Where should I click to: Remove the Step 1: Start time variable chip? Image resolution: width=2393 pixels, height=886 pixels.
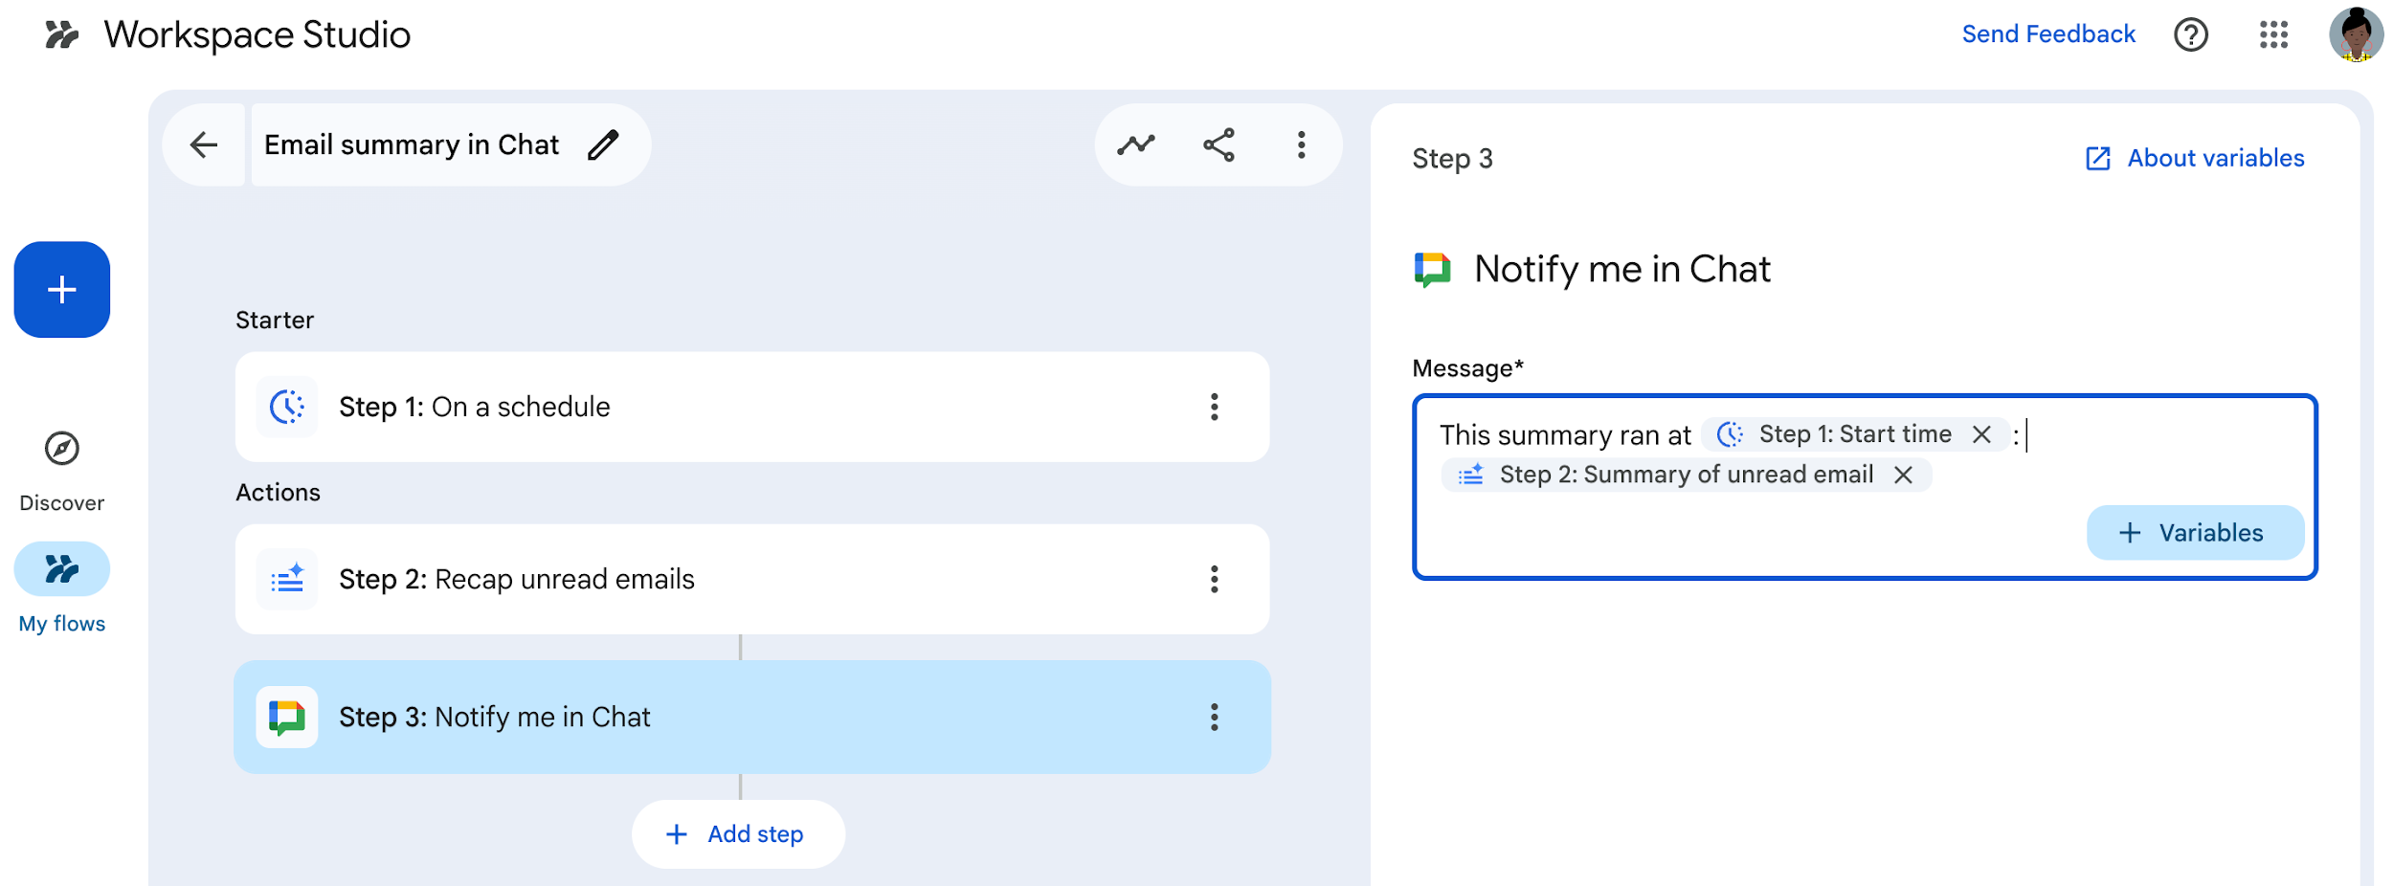pyautogui.click(x=1981, y=435)
